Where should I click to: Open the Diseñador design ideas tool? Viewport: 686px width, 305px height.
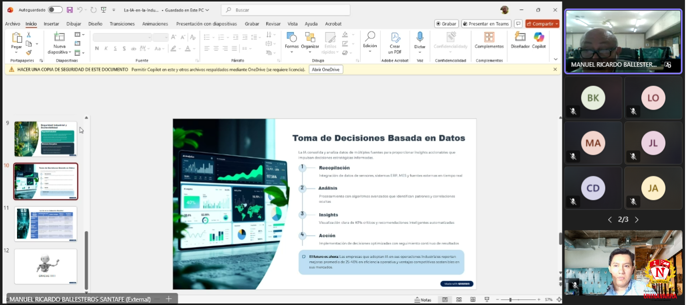point(520,40)
